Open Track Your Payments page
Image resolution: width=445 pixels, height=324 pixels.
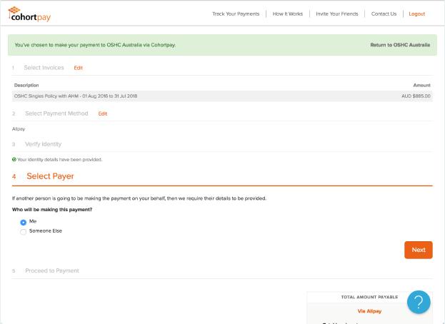tap(236, 14)
